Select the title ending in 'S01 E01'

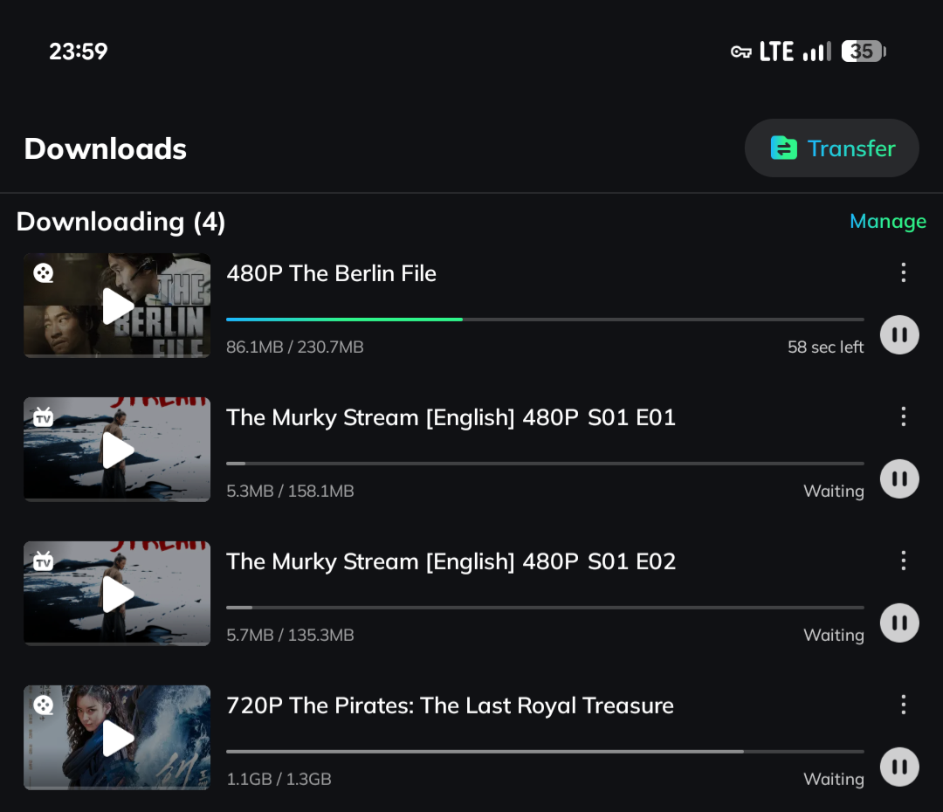pos(451,417)
